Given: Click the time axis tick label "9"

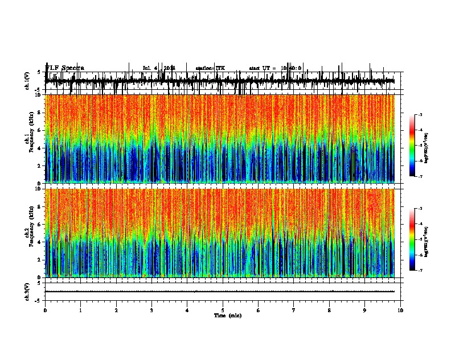Looking at the screenshot, I should pyautogui.click(x=364, y=310).
